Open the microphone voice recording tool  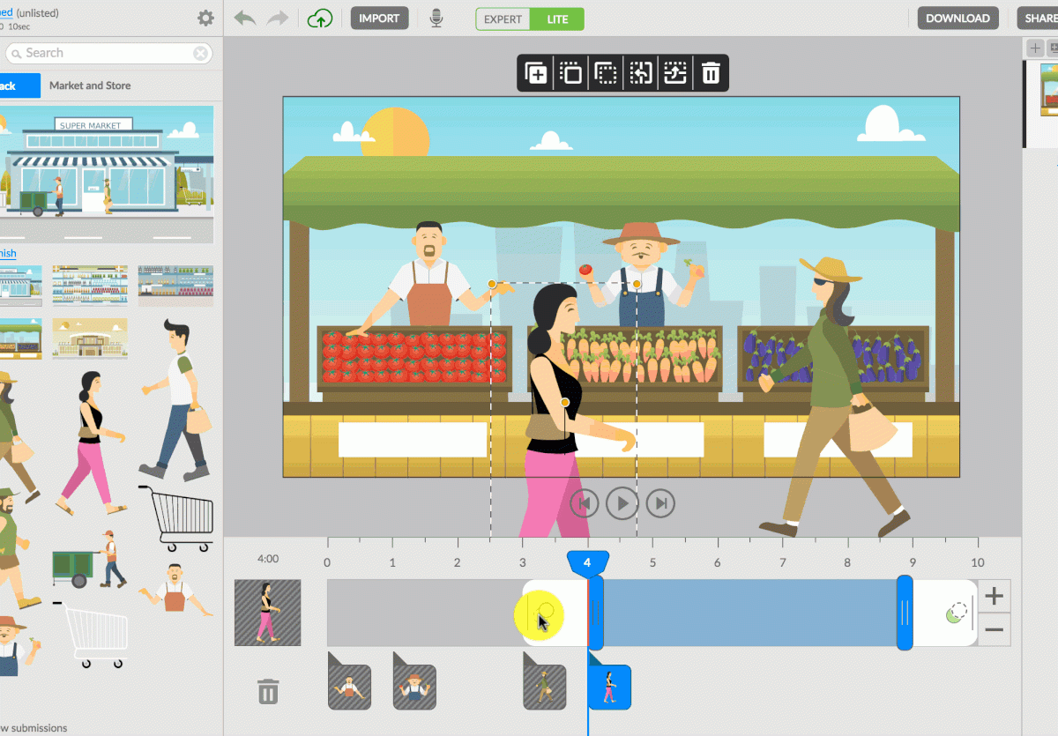point(436,19)
